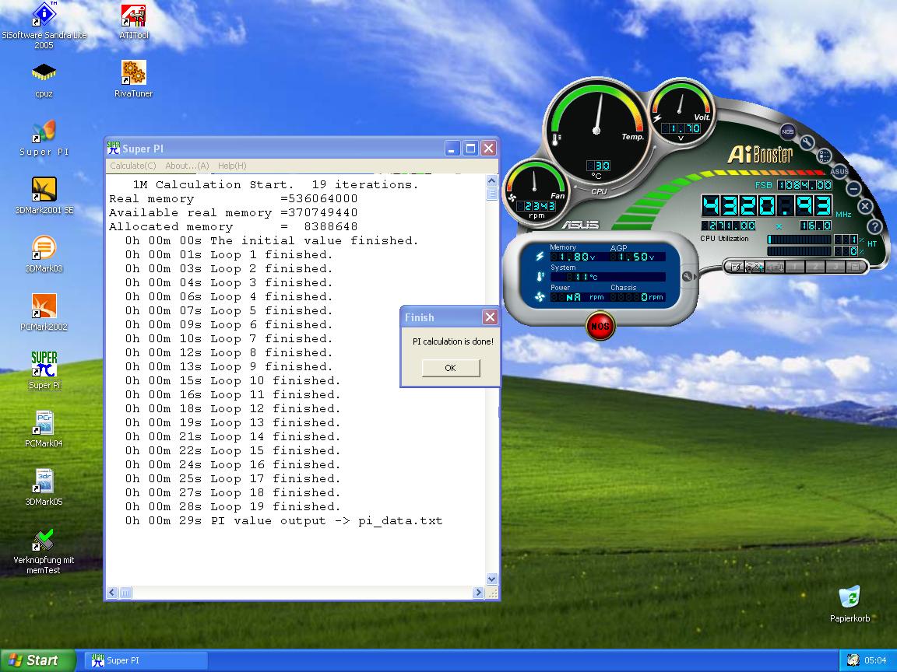Image resolution: width=897 pixels, height=672 pixels.
Task: Click AiBooster question mark help icon
Action: (874, 226)
